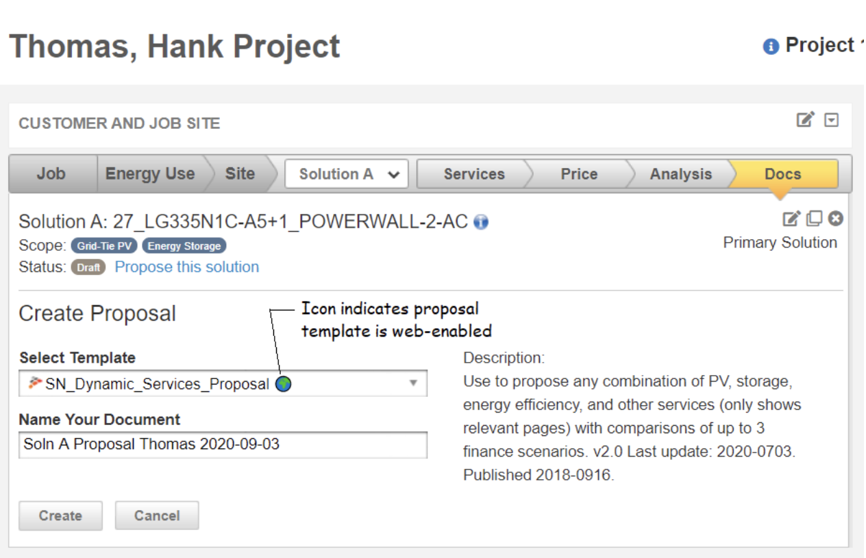Select the Analysis step

pyautogui.click(x=680, y=174)
